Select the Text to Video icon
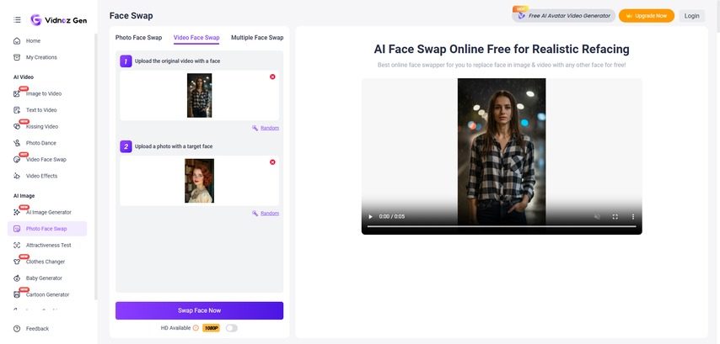Viewport: 720px width, 344px height. (17, 110)
